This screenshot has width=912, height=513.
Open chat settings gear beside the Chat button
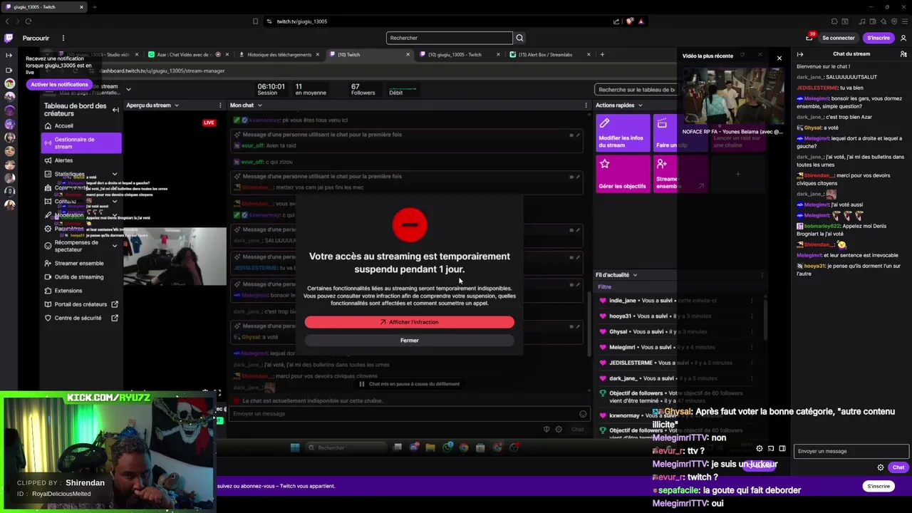click(x=881, y=467)
